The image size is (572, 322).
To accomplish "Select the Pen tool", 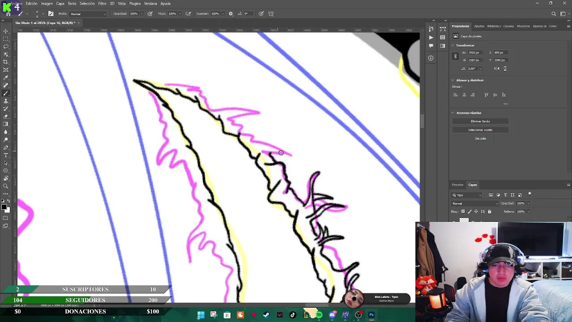I will [x=6, y=148].
